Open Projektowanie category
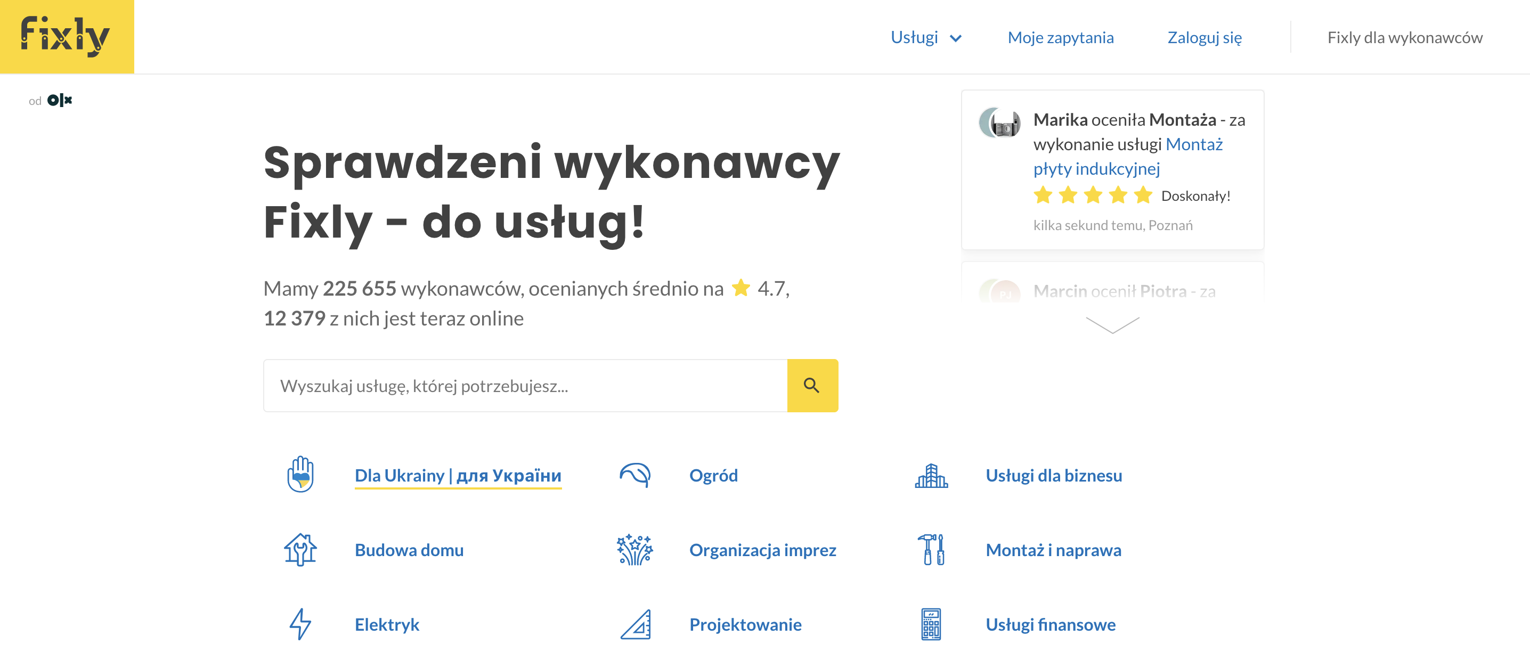 (745, 624)
